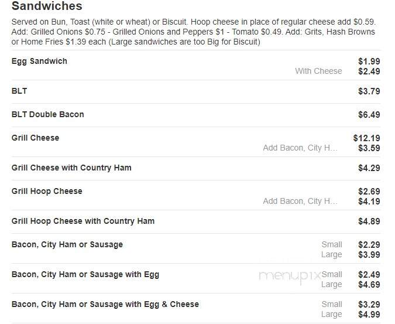This screenshot has height=324, width=395.
Task: Click Bacon, City Ham or Sausage item
Action: (x=67, y=244)
